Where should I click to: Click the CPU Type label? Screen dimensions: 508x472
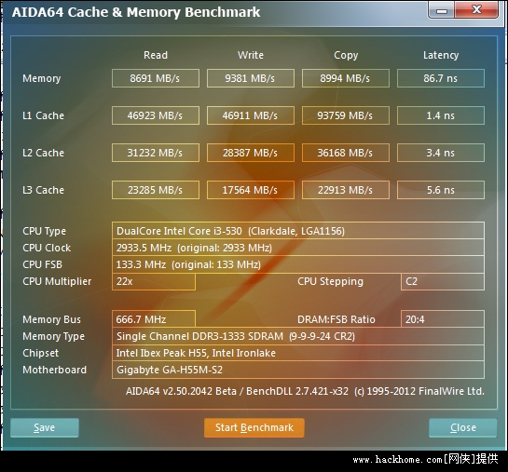[44, 231]
